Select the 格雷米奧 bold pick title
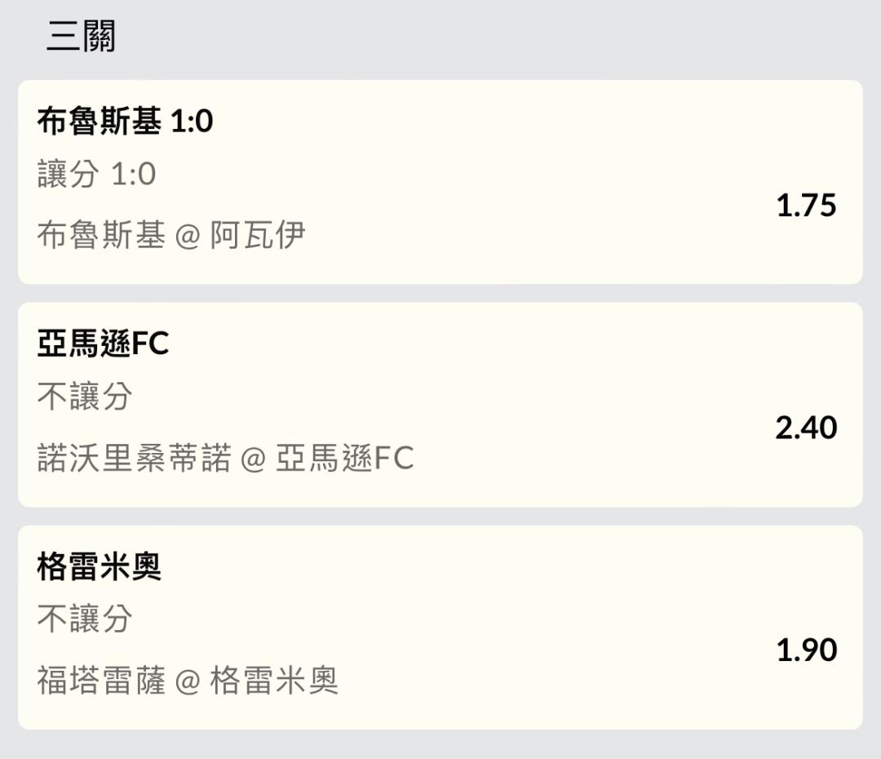 (x=100, y=567)
